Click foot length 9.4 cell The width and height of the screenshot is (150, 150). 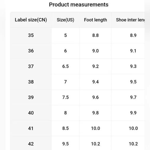(95, 82)
